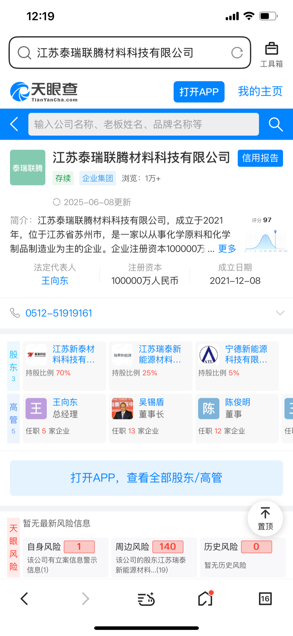Screen dimensions: 293x636
Task: Tap the browser home icon with red dot
Action: click(x=205, y=599)
